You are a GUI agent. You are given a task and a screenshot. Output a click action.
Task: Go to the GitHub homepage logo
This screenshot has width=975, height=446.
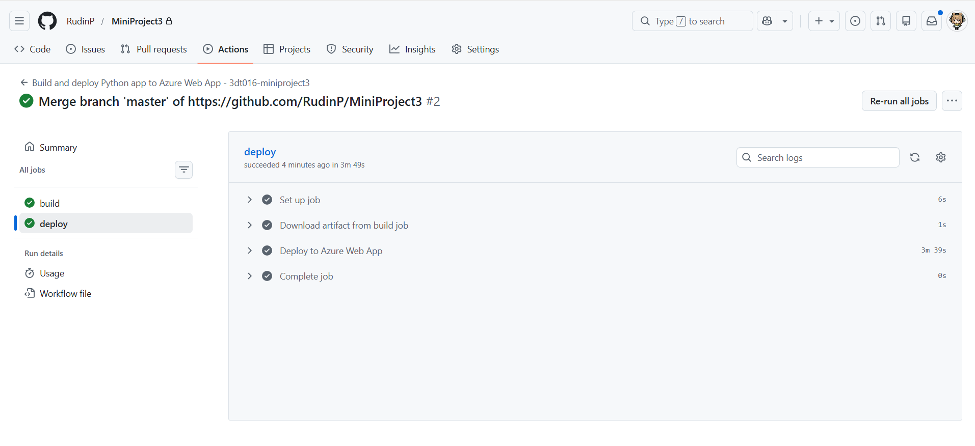click(x=47, y=21)
